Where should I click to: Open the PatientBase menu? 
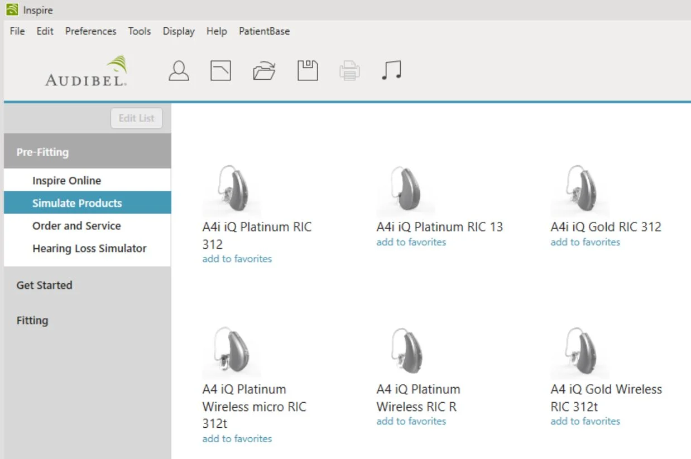[265, 31]
